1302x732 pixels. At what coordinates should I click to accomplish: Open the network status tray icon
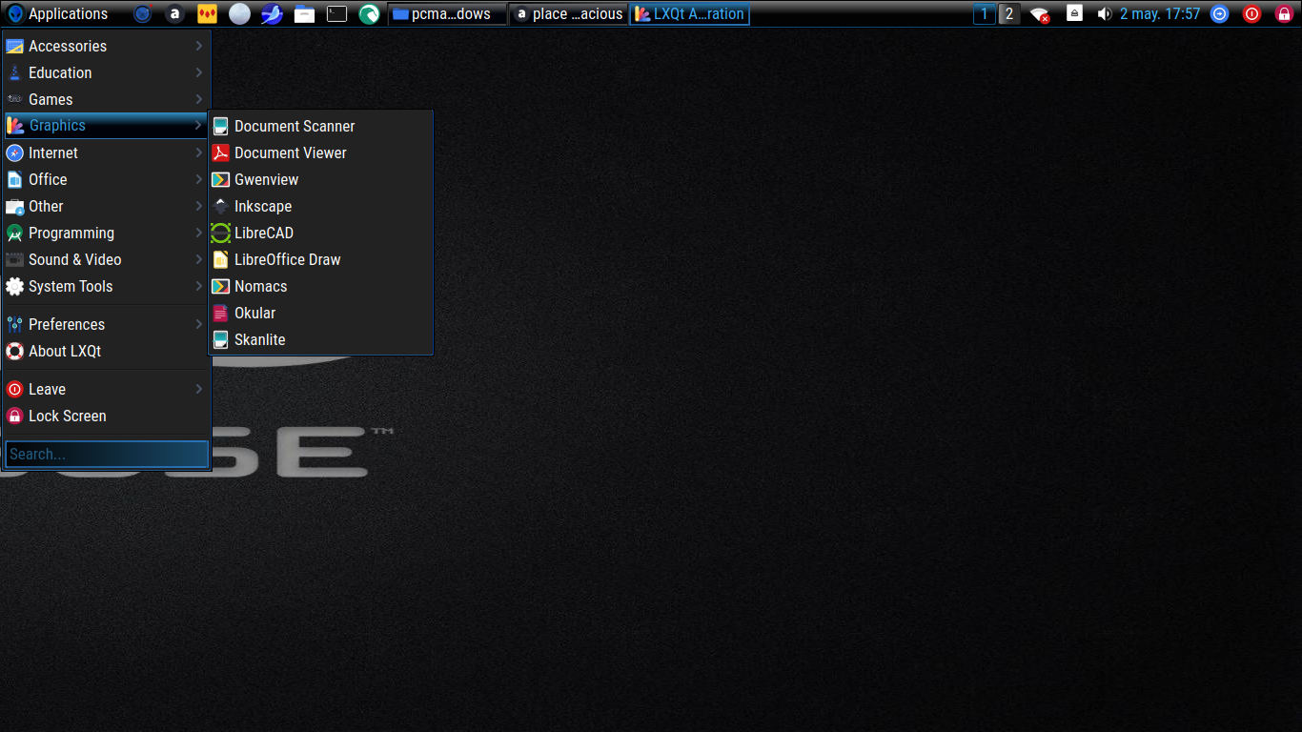pyautogui.click(x=1040, y=14)
